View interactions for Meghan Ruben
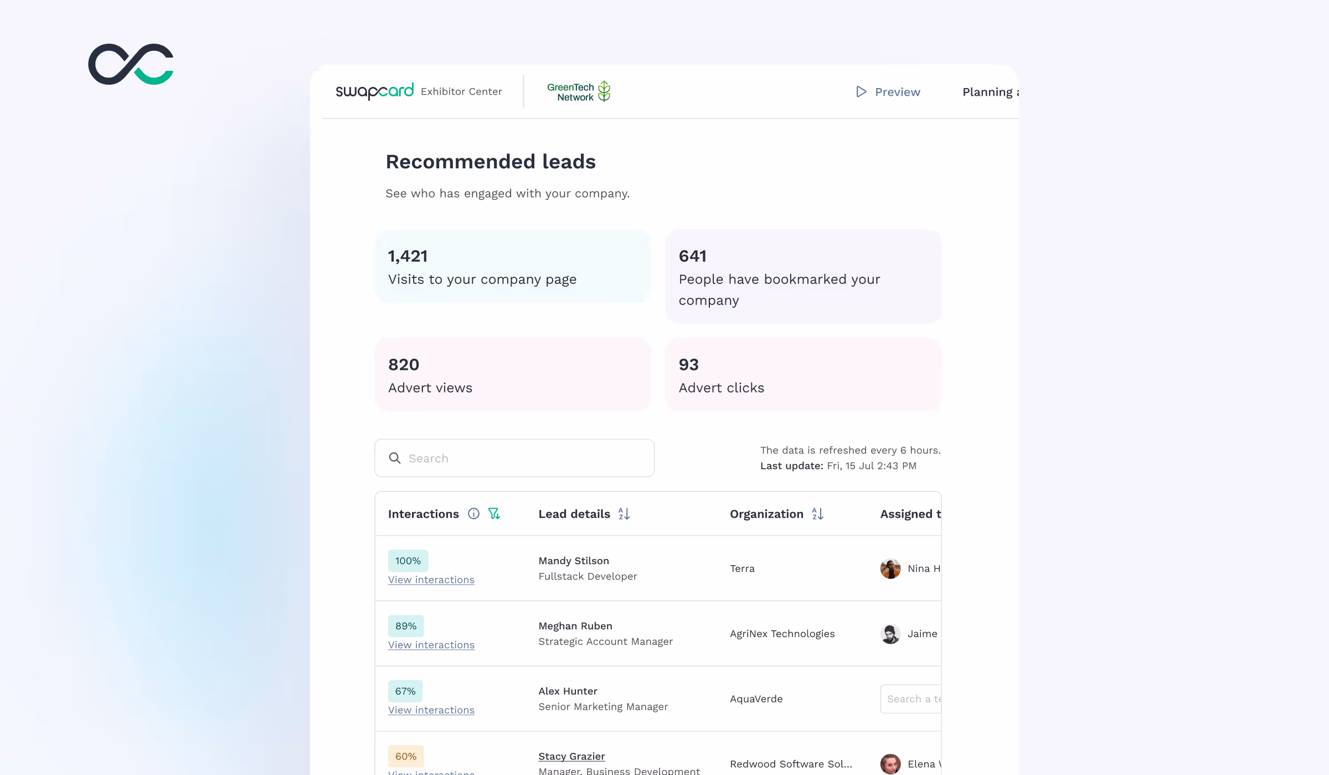 click(x=431, y=645)
